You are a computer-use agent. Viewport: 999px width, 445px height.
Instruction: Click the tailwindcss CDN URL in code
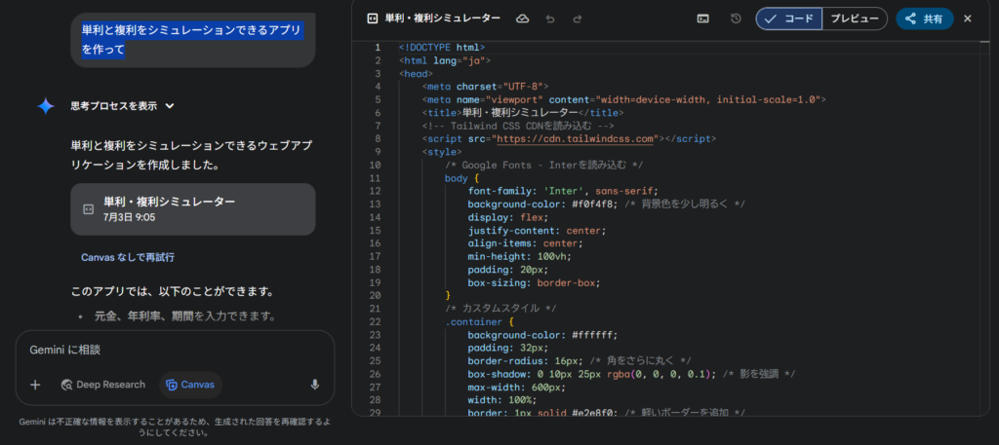pos(576,138)
